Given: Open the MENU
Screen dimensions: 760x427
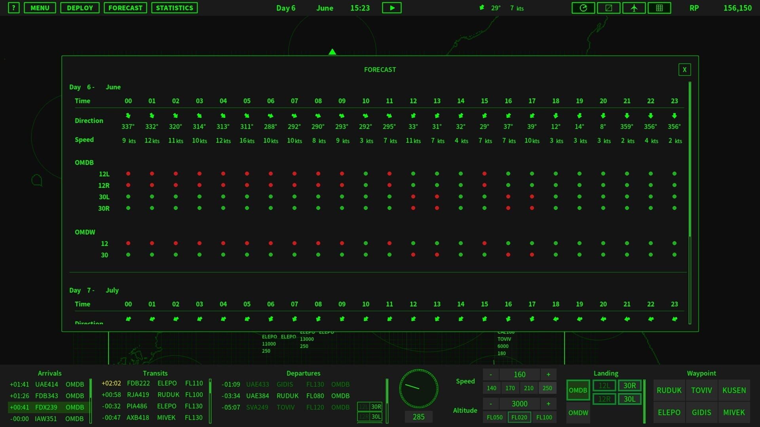Looking at the screenshot, I should (40, 8).
